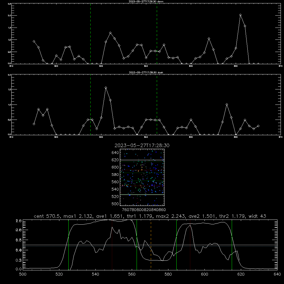Click the 640 label on scatter image y-axis
This screenshot has height=284, width=284.
pos(115,153)
